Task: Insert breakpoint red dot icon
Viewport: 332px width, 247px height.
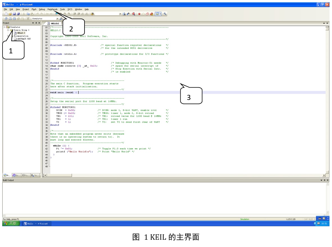Action: pos(139,14)
